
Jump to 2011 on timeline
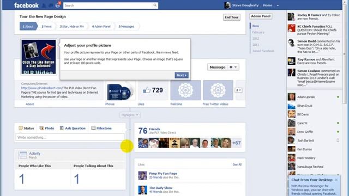coord(256,45)
